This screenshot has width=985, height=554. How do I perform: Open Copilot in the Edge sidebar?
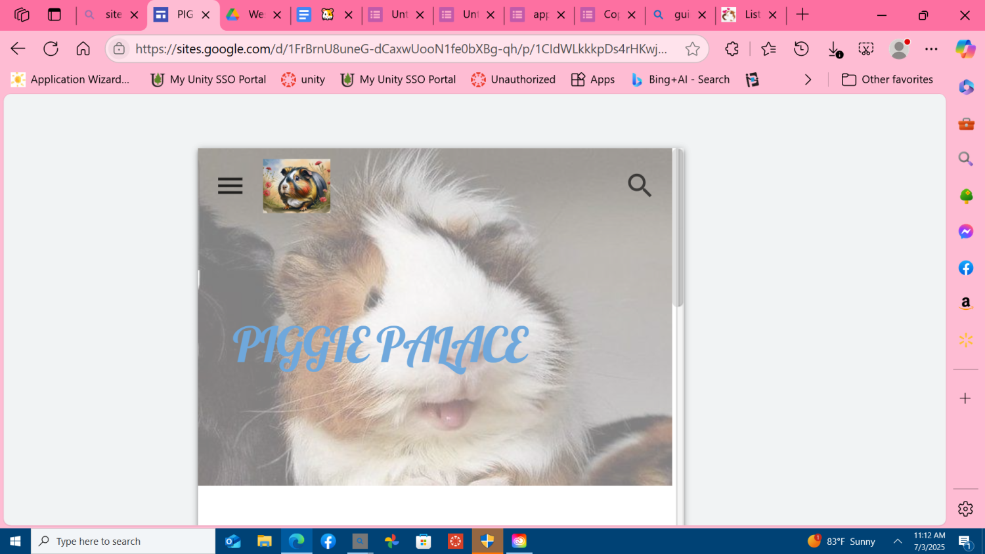pyautogui.click(x=965, y=49)
